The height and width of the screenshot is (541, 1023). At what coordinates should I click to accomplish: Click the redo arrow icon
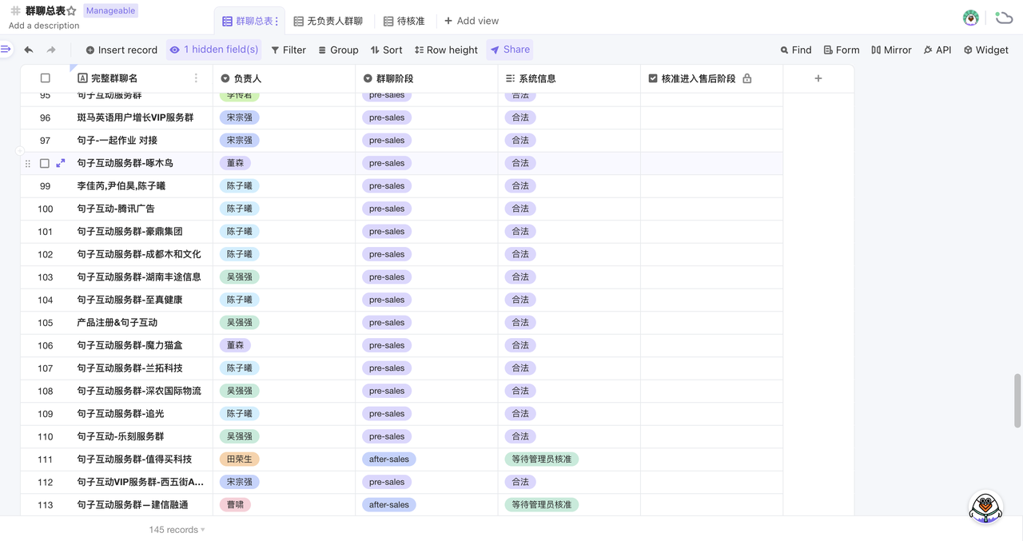click(51, 50)
